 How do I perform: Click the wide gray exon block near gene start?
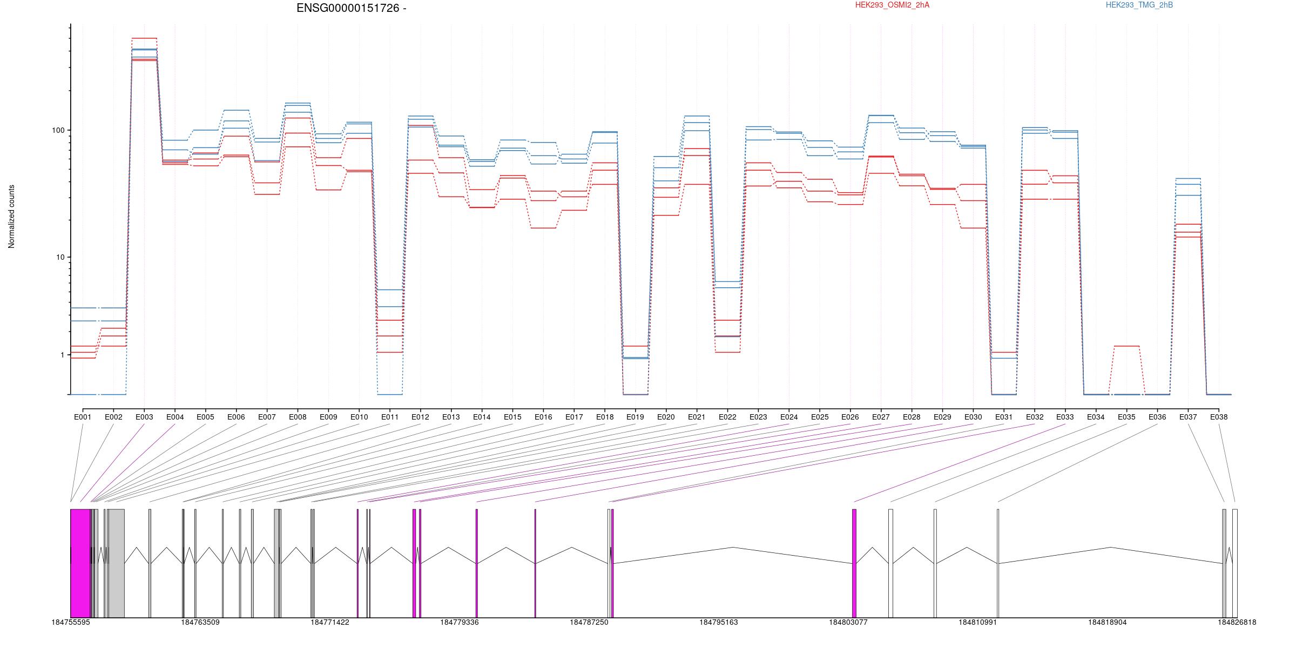pyautogui.click(x=116, y=563)
